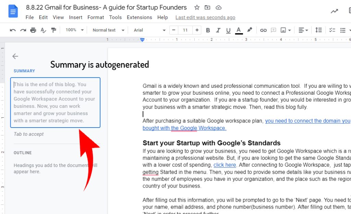Follow the 'click here' link
The width and height of the screenshot is (351, 214).
tap(225, 165)
